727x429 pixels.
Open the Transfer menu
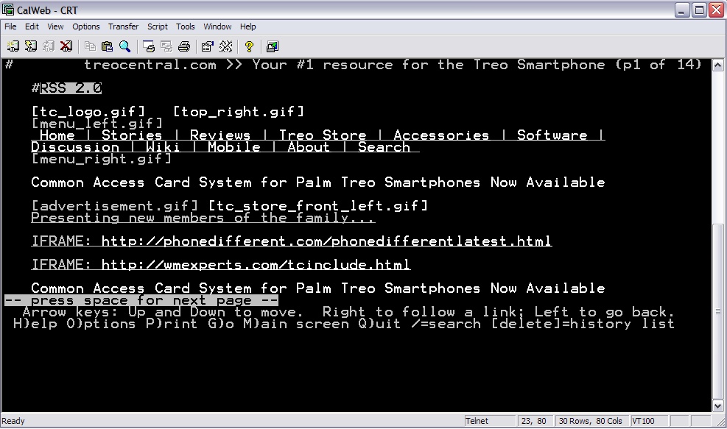pos(123,26)
